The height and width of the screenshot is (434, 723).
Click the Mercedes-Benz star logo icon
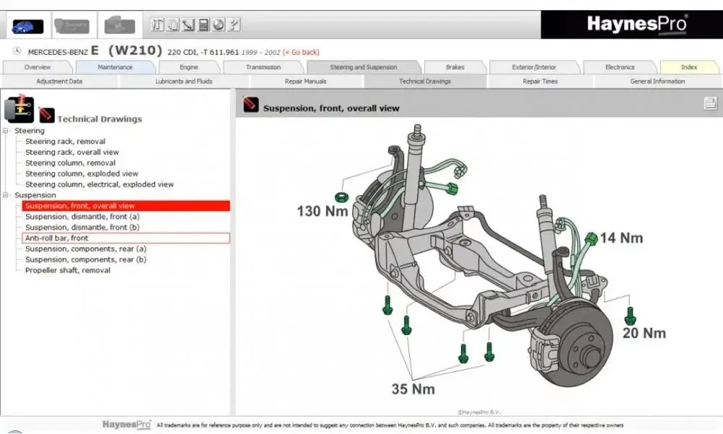pos(17,51)
